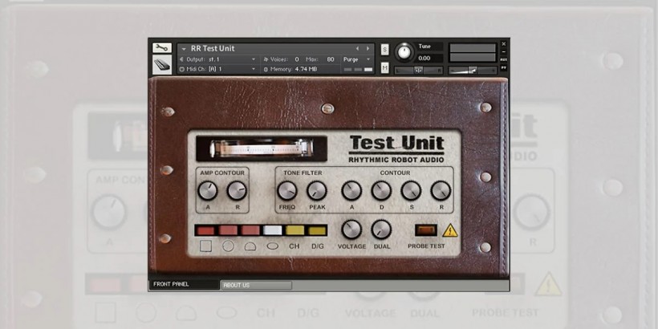Toggle the Mute (M) button
The height and width of the screenshot is (329, 658).
[x=385, y=68]
